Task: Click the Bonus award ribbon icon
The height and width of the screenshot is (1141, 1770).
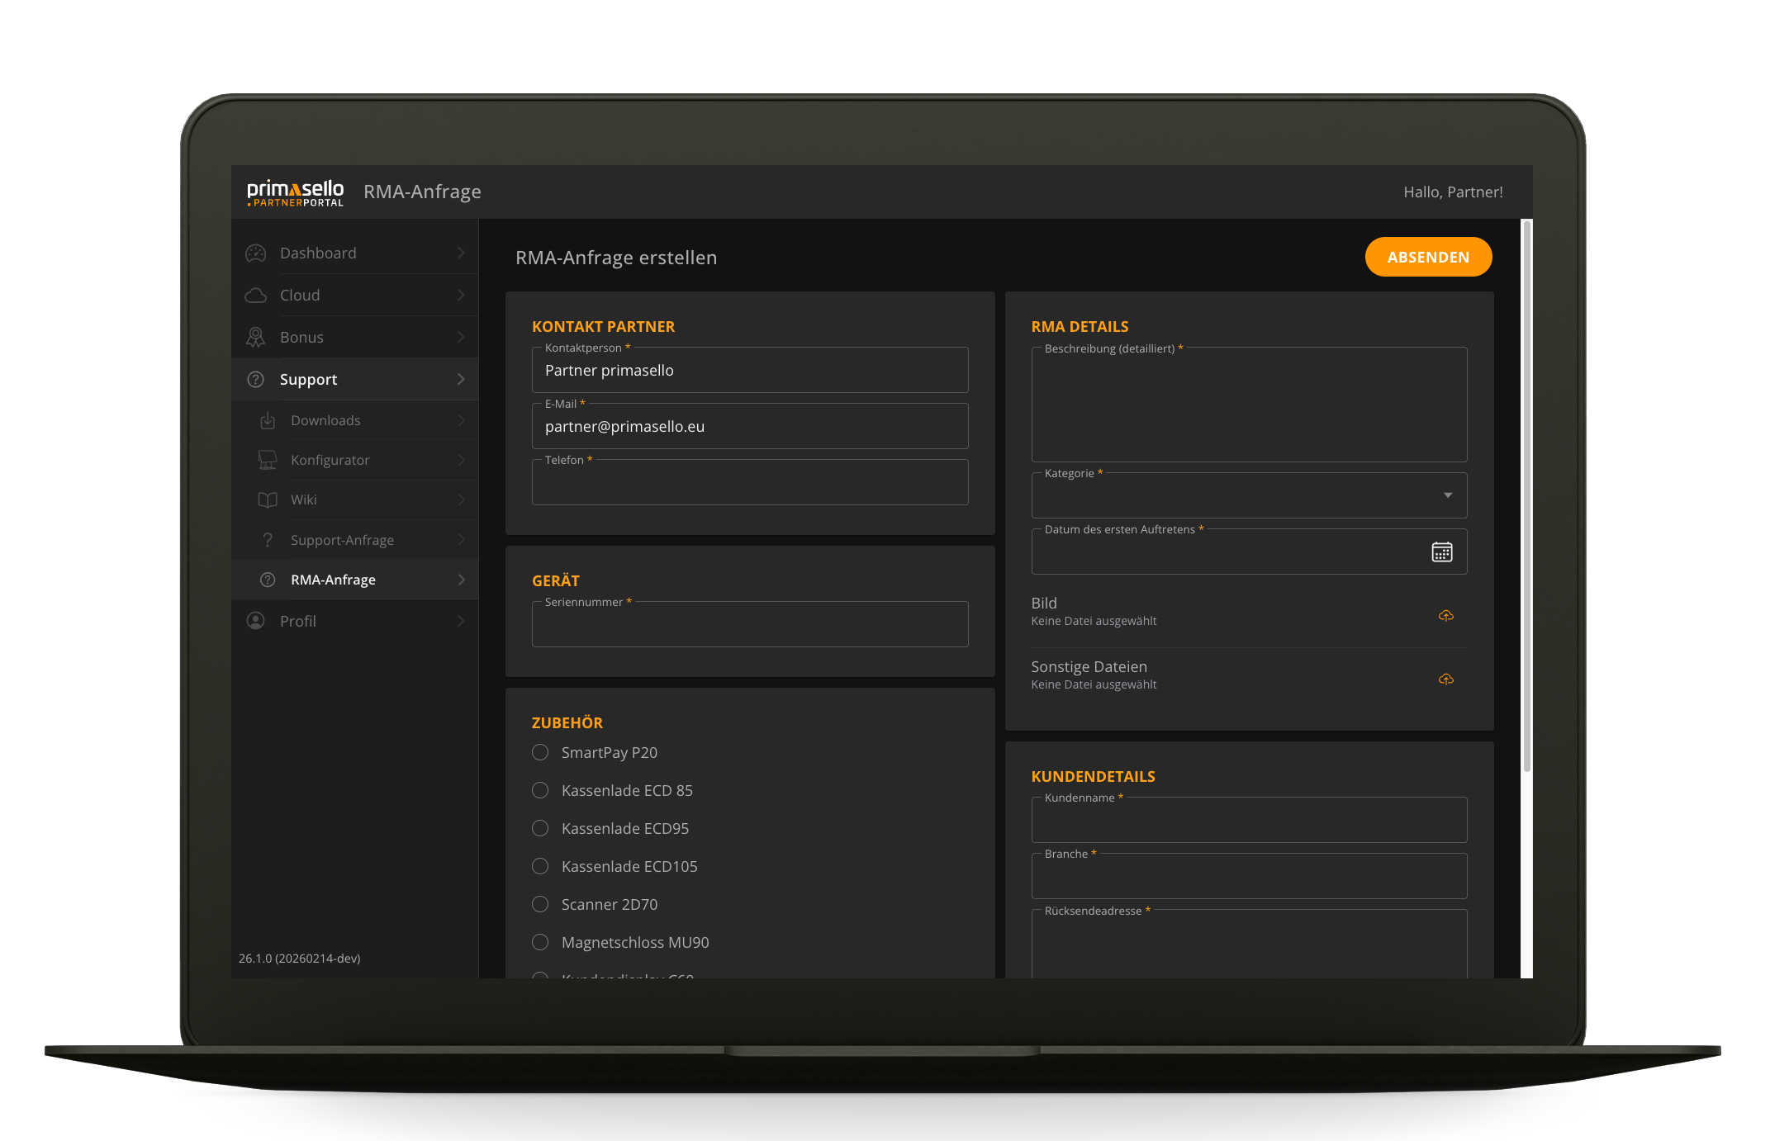Action: pyautogui.click(x=256, y=338)
